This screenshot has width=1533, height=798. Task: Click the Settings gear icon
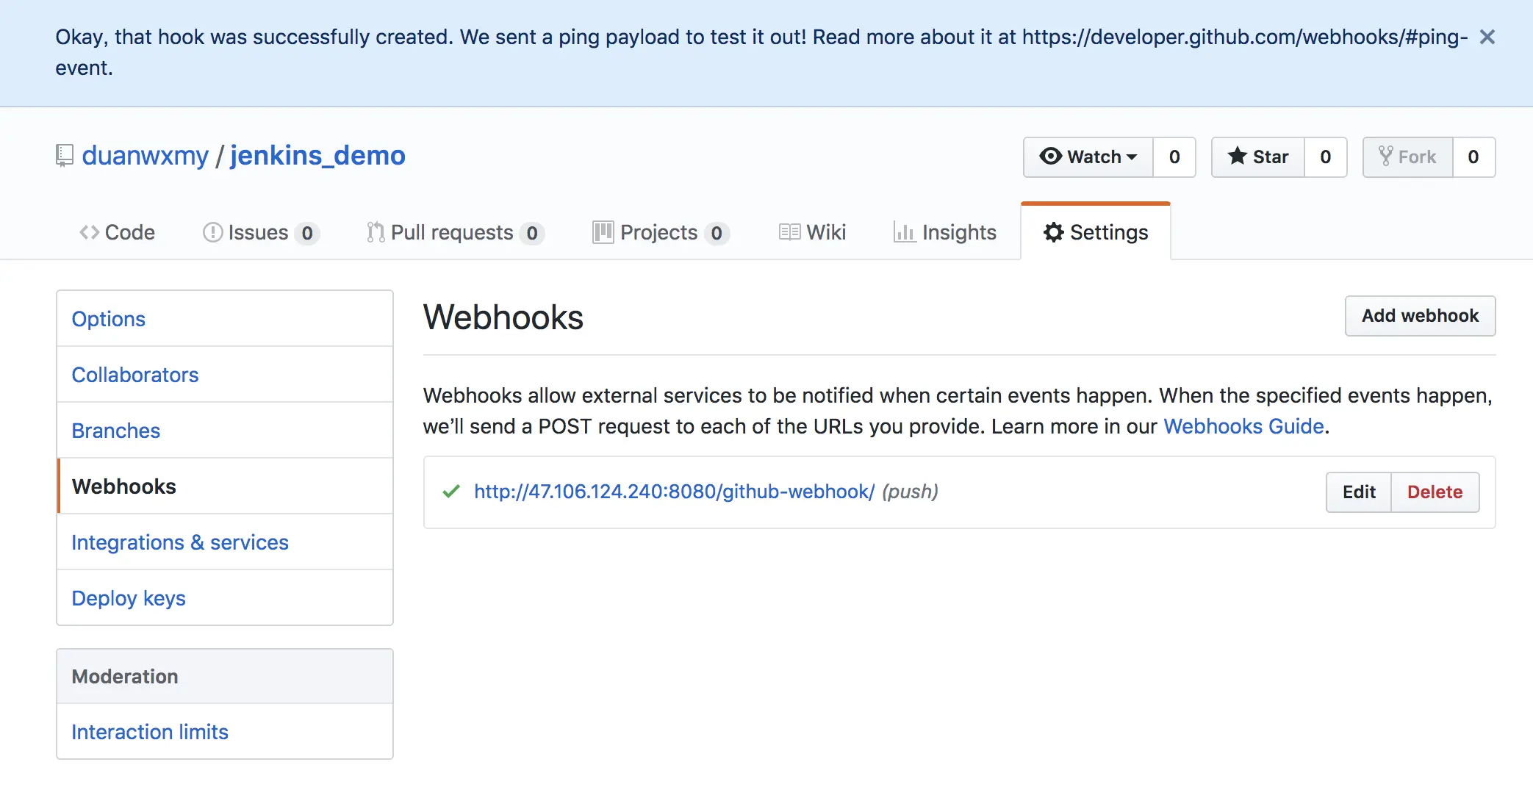[1053, 233]
